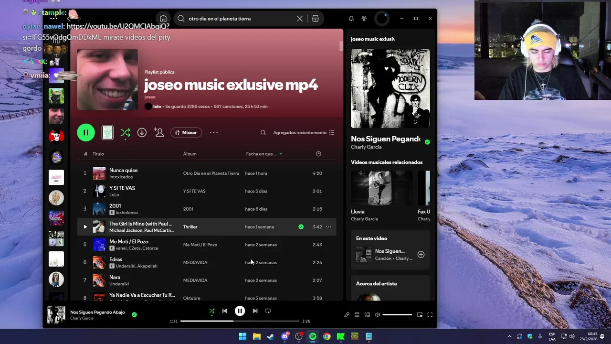Select the track Nunca quise
Viewport: 611px width, 344px height.
(123, 170)
